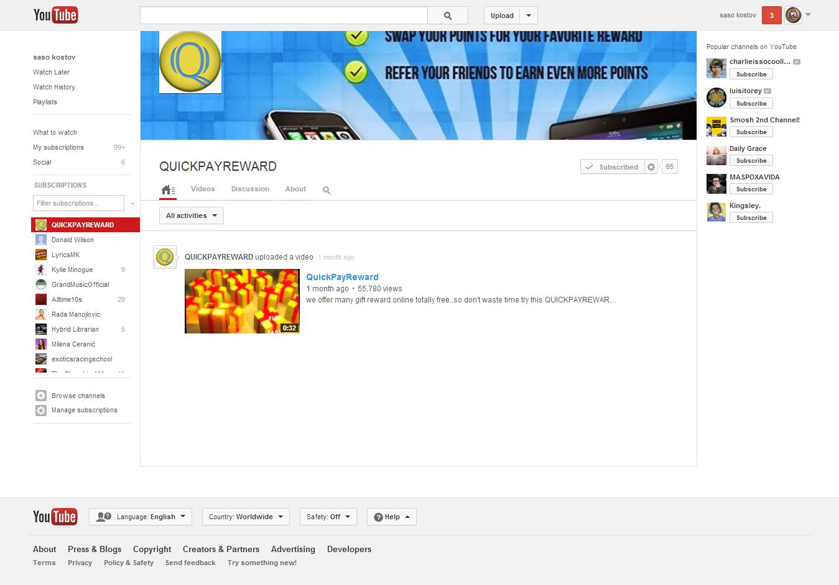This screenshot has width=839, height=585.
Task: Switch to the About tab
Action: [x=295, y=189]
